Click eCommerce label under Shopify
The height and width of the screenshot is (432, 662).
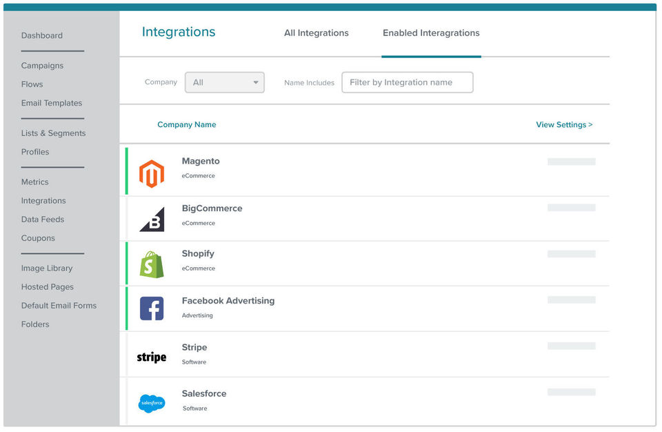199,268
